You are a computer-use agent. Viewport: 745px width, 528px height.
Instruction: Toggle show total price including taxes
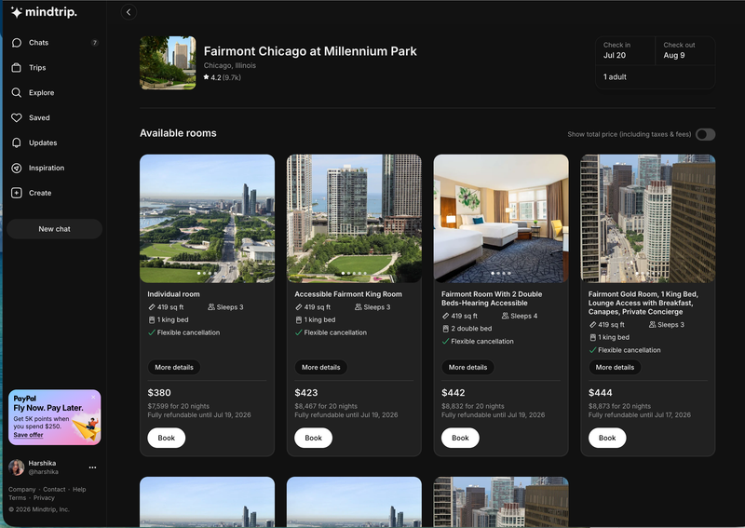pyautogui.click(x=706, y=134)
